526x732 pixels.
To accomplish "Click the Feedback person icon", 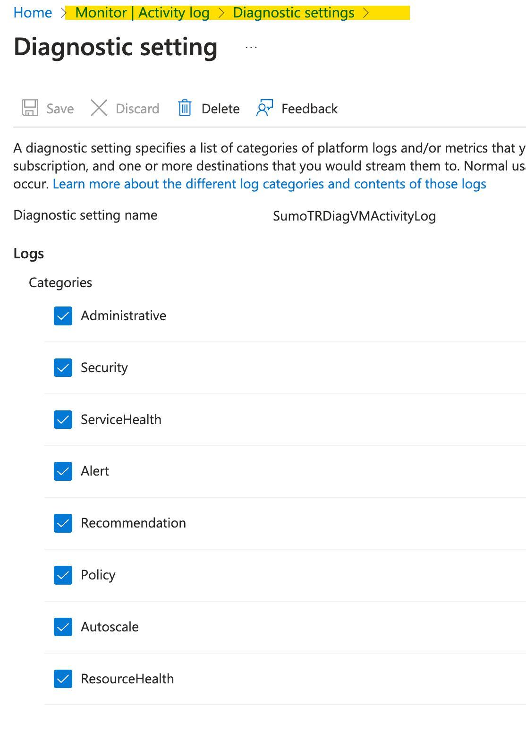I will (x=264, y=108).
